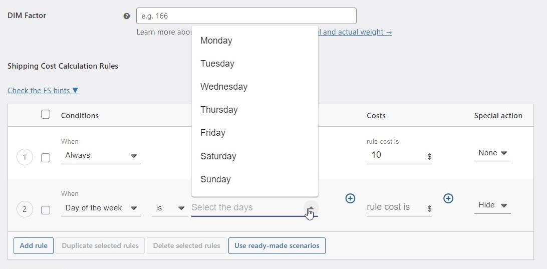Check the box for rule 1
The height and width of the screenshot is (269, 547).
[x=46, y=158]
